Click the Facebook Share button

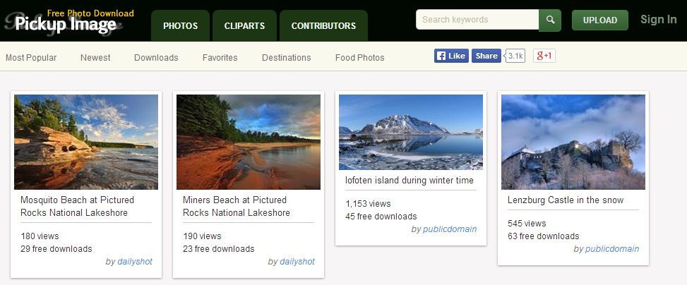[486, 56]
